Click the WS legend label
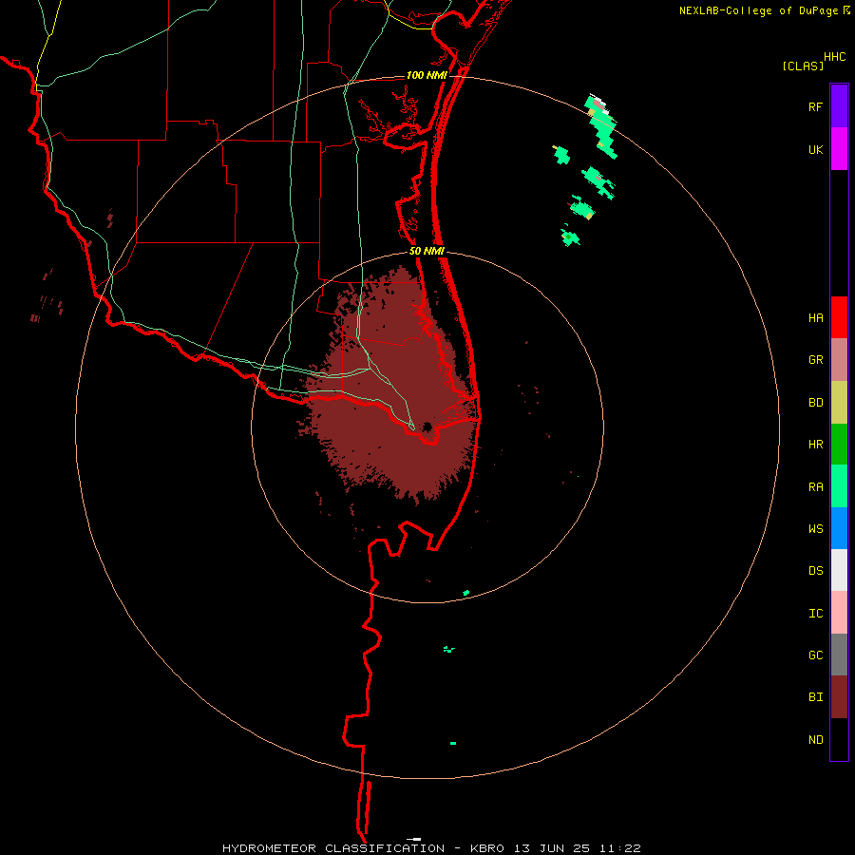The width and height of the screenshot is (855, 855). [816, 529]
